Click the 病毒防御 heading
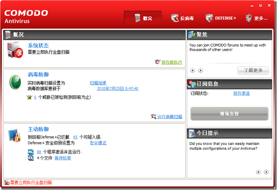The image size is (277, 190). (x=38, y=74)
